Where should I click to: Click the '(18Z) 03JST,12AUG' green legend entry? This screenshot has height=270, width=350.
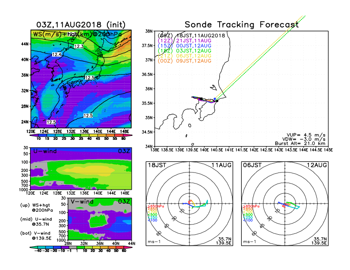(x=184, y=51)
